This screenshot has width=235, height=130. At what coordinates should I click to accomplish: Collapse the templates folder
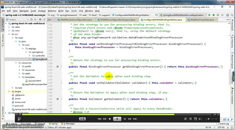(x=19, y=77)
